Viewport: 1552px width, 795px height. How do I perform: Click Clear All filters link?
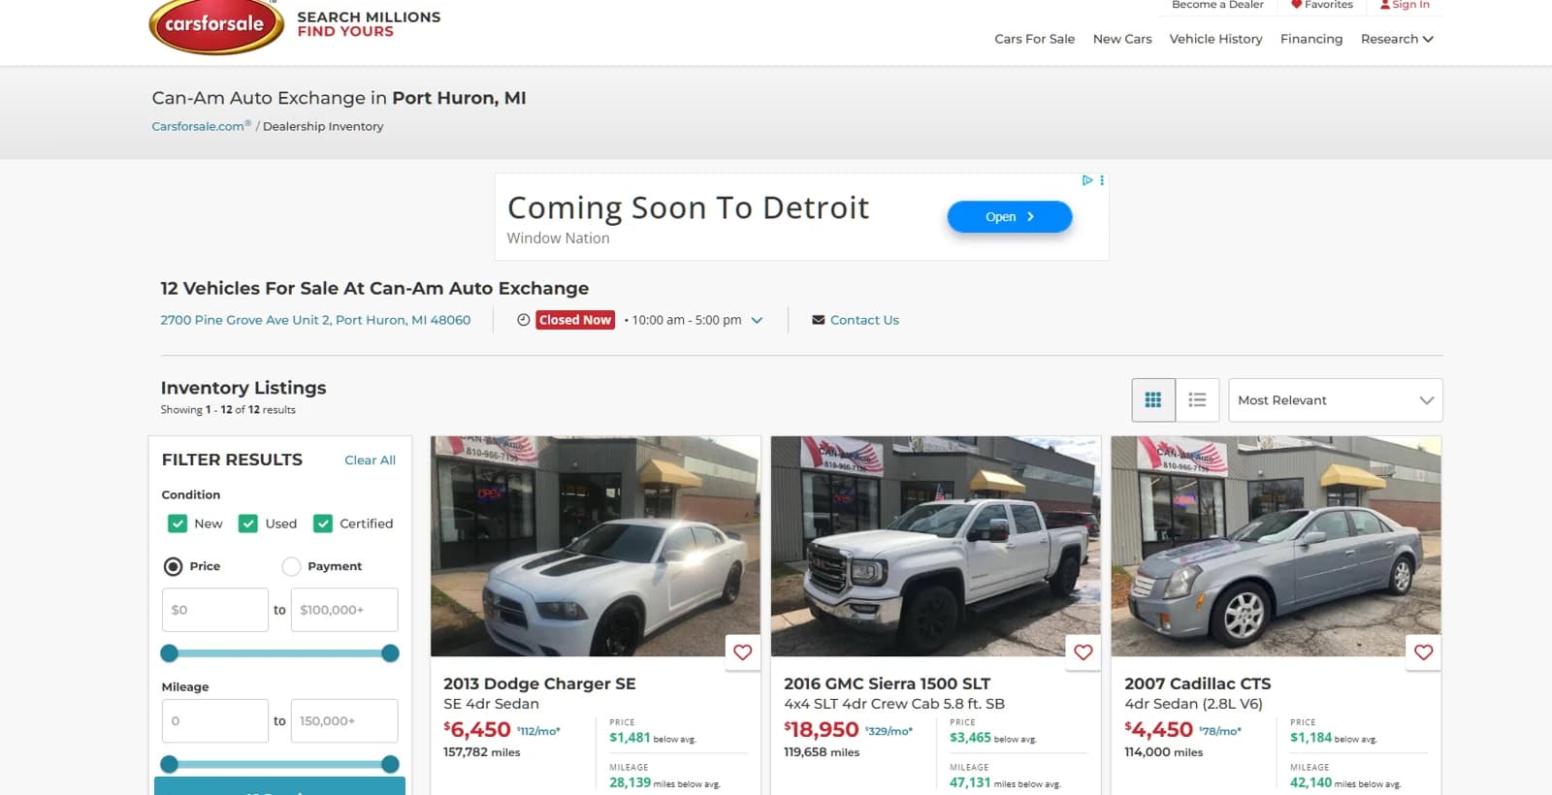(370, 461)
